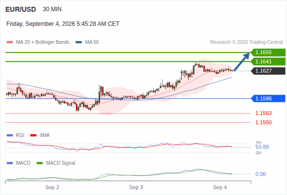Click the MACD Signal green swatch

pyautogui.click(x=39, y=163)
